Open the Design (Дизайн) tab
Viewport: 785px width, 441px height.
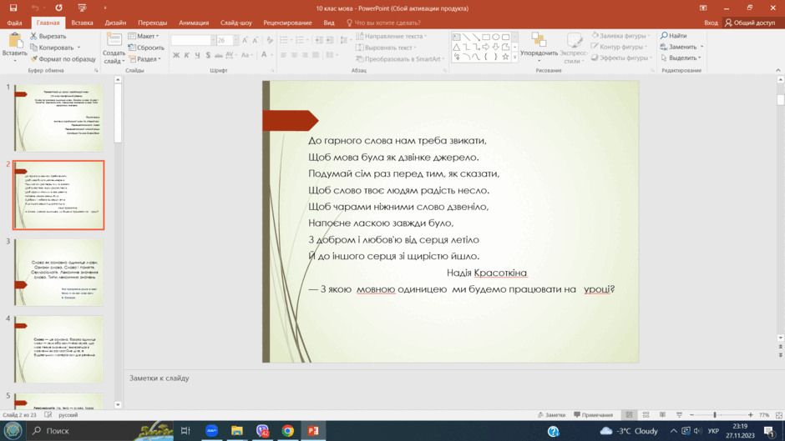tap(115, 23)
